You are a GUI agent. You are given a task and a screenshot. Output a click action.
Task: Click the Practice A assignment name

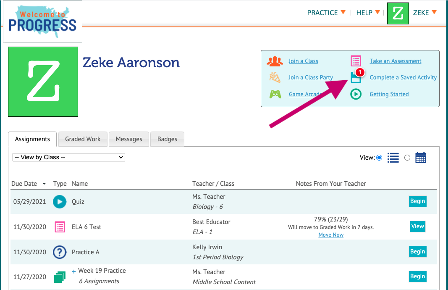(85, 252)
